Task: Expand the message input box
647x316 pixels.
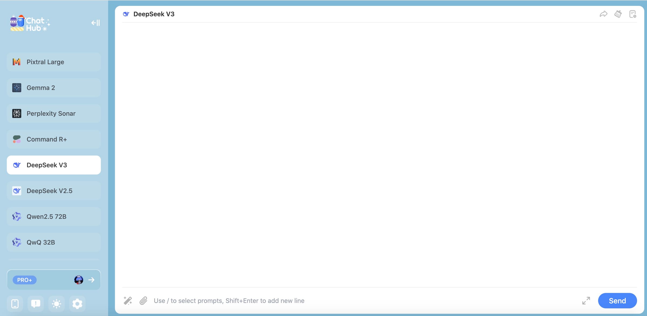Action: (x=586, y=300)
